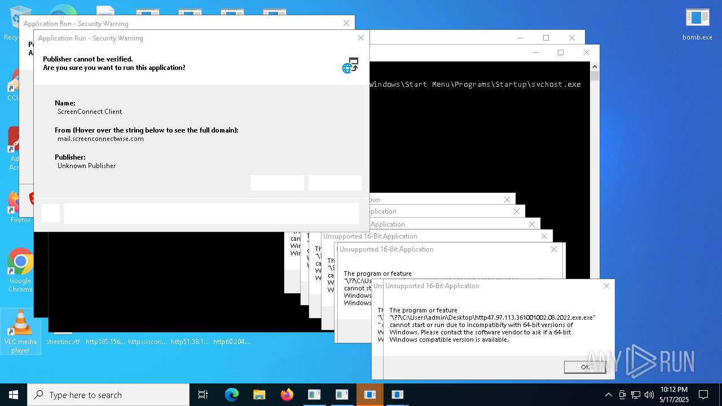Select the VLC media player desktop icon

[x=20, y=331]
